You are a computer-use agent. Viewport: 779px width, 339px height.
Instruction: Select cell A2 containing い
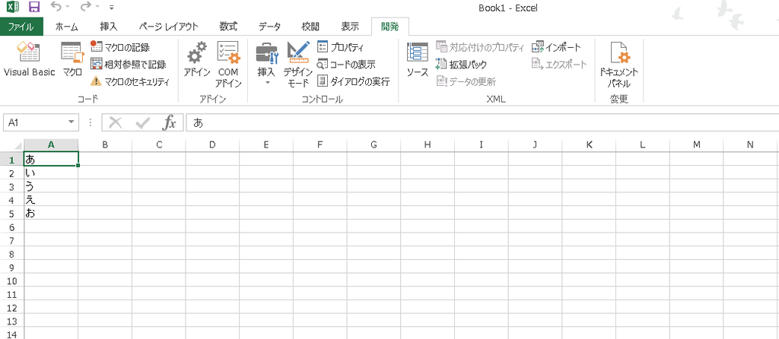(x=51, y=173)
